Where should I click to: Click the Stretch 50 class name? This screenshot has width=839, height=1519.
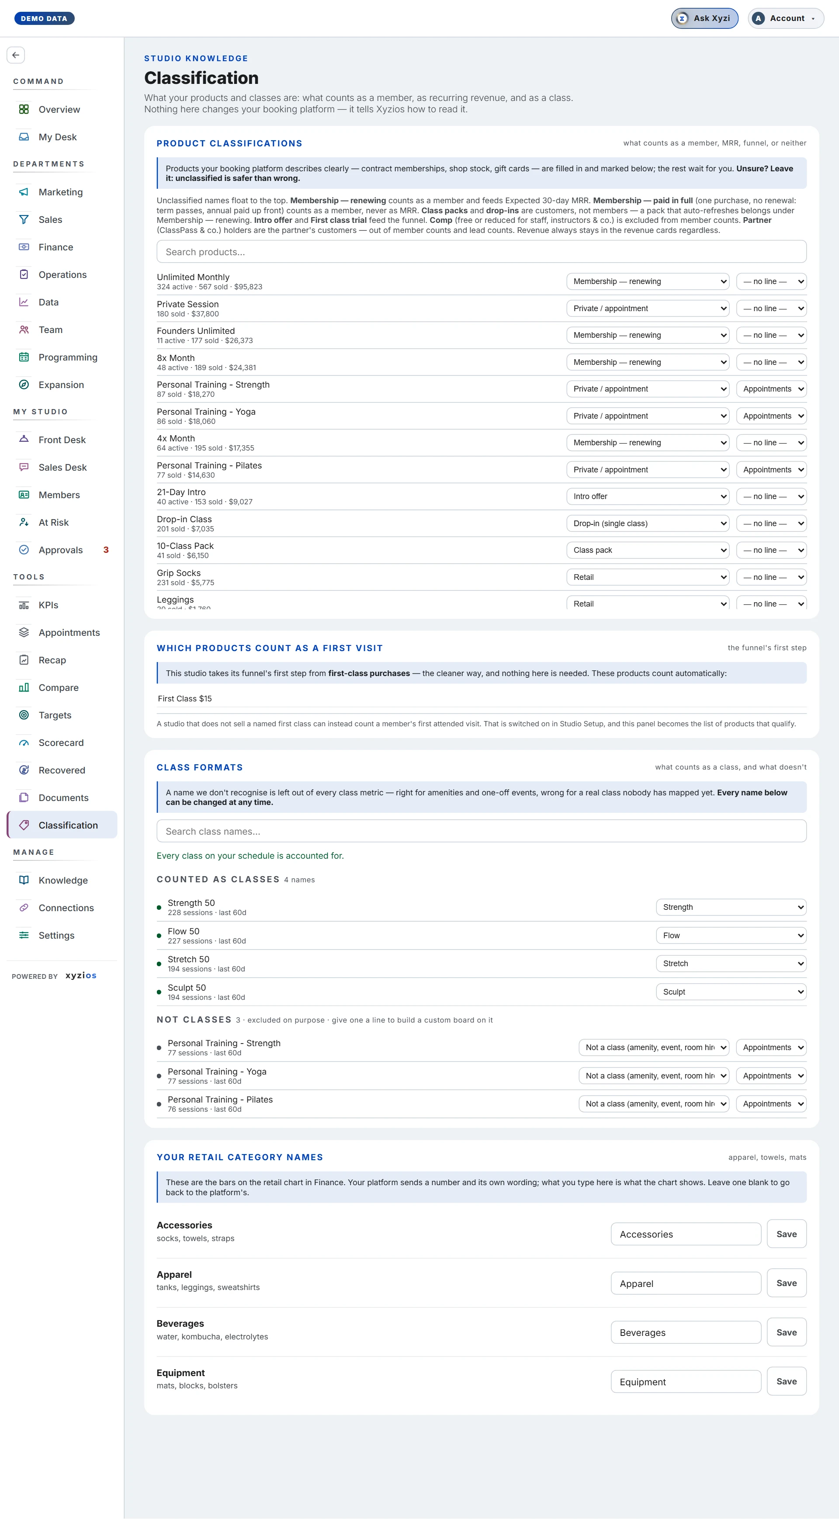(189, 959)
